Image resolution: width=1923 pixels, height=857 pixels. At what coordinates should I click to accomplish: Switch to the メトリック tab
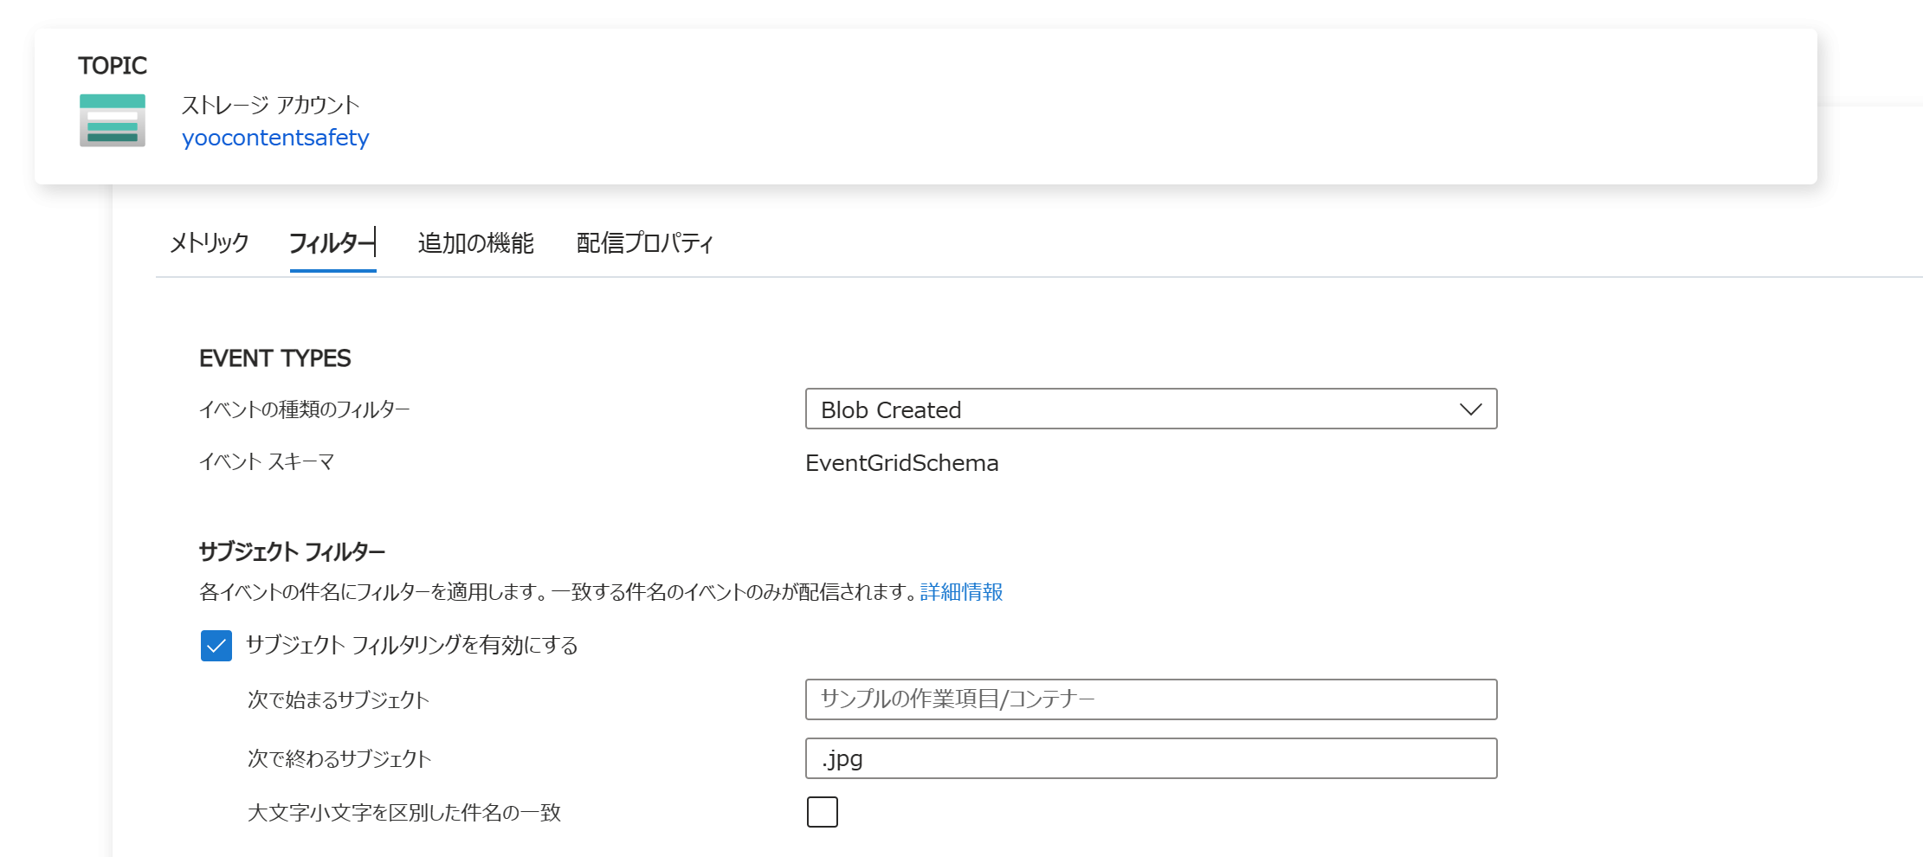click(209, 243)
